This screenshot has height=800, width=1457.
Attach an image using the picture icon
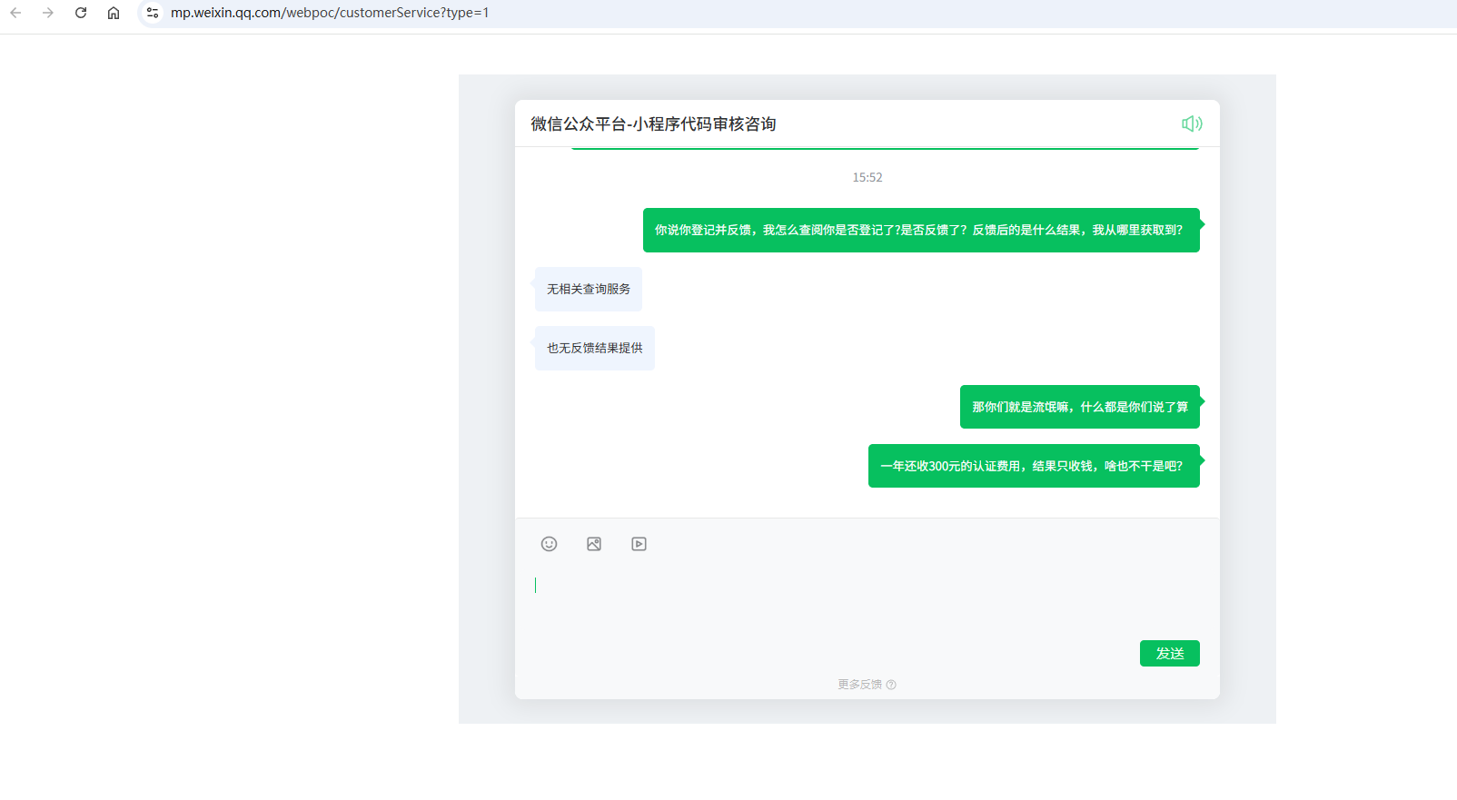594,544
